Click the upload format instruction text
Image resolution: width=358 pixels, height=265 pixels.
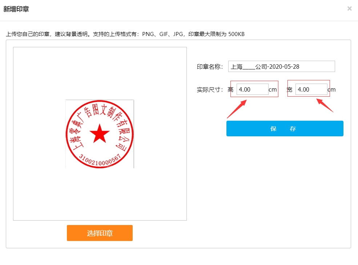click(x=125, y=34)
